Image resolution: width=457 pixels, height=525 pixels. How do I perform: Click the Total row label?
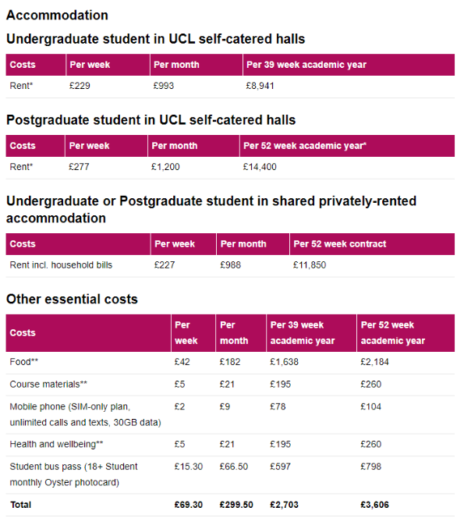click(20, 505)
